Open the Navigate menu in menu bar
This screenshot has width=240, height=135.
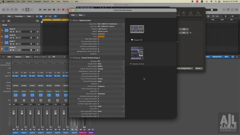(37, 1)
